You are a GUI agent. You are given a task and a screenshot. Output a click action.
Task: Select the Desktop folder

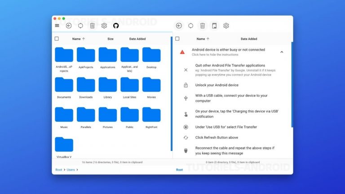pyautogui.click(x=151, y=58)
